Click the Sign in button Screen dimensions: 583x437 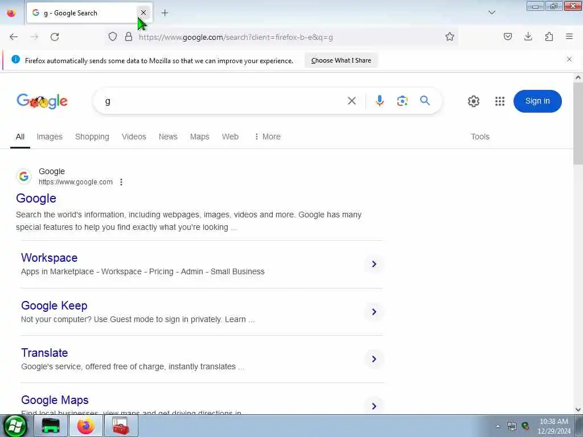click(x=537, y=101)
